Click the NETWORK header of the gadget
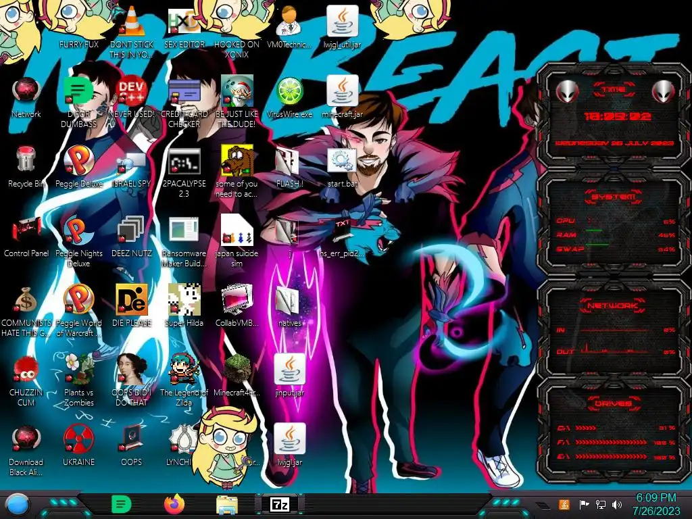The width and height of the screenshot is (692, 519). (614, 305)
